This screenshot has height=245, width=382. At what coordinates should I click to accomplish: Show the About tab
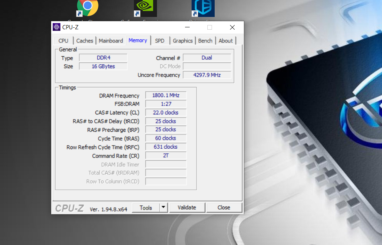pos(225,41)
